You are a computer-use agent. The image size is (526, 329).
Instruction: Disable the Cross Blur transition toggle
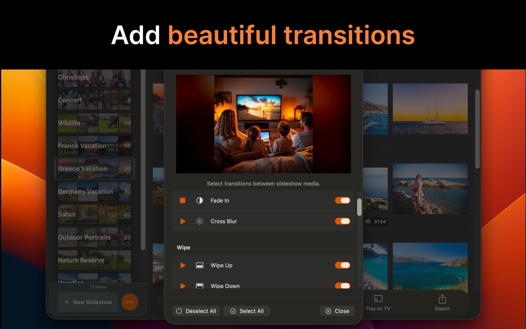coord(343,221)
